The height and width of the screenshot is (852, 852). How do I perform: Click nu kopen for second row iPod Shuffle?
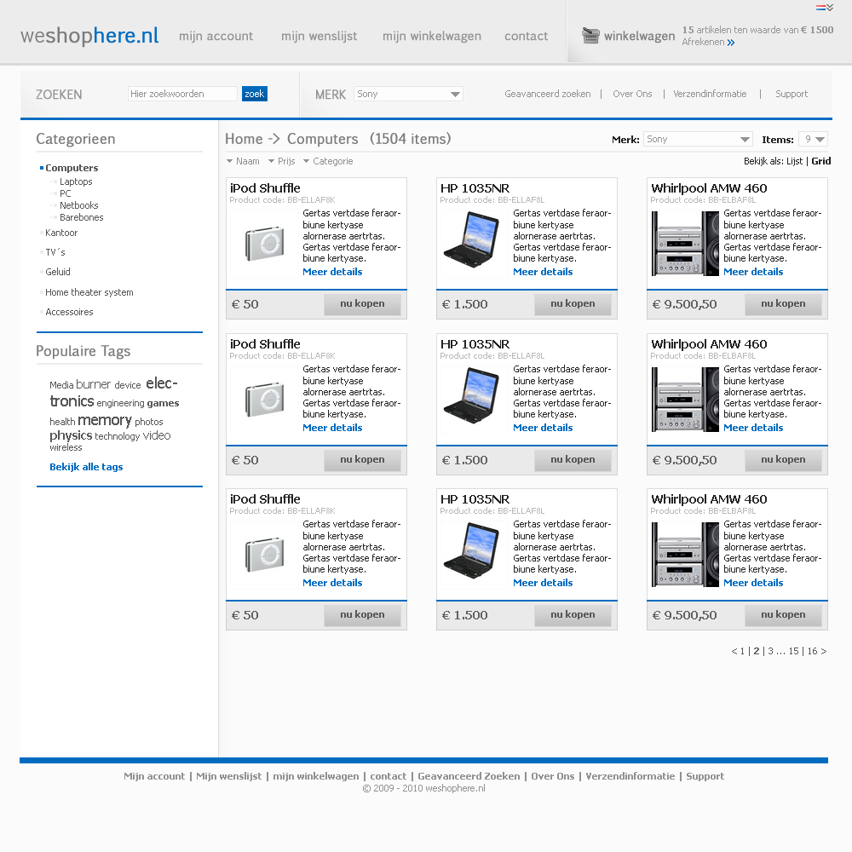coord(362,460)
